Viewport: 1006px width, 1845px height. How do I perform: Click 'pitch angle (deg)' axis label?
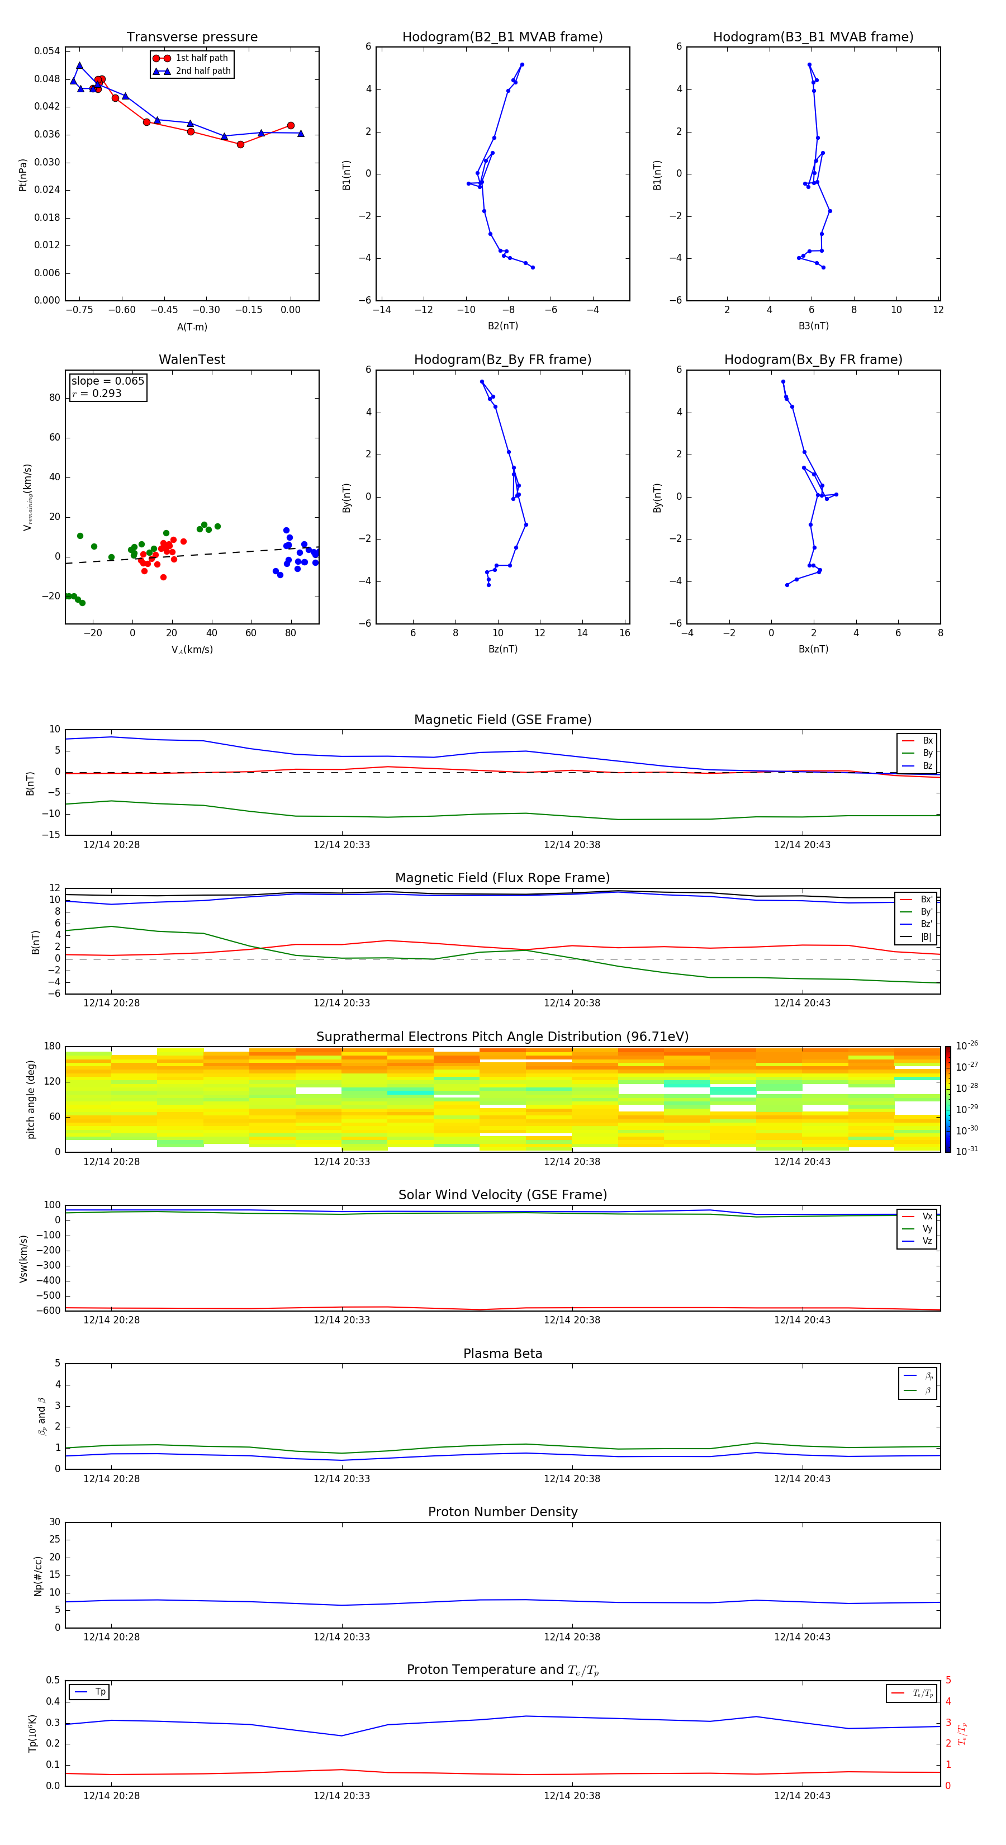coord(31,1099)
